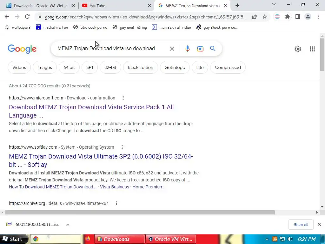
Task: Apply the 64 bit filter chip
Action: point(69,67)
